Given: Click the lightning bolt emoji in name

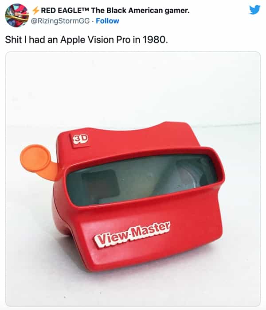Looking at the screenshot, I should point(35,11).
